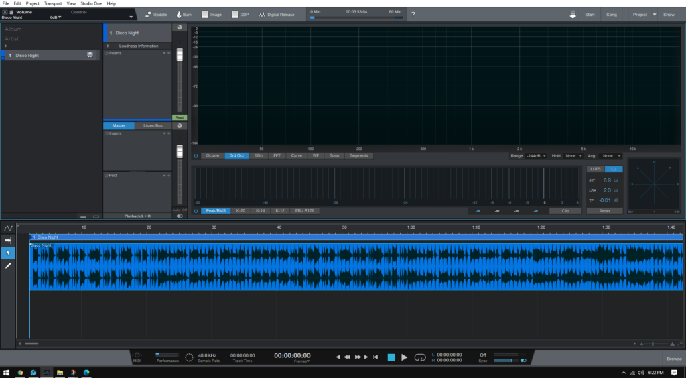Toggle the automation curve icon above tools
The image size is (686, 378).
tap(8, 228)
